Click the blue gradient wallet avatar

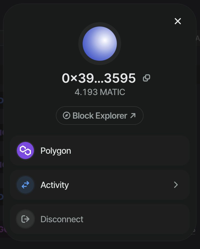pos(100,44)
